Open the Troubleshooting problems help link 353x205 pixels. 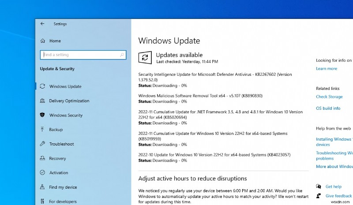click(334, 156)
